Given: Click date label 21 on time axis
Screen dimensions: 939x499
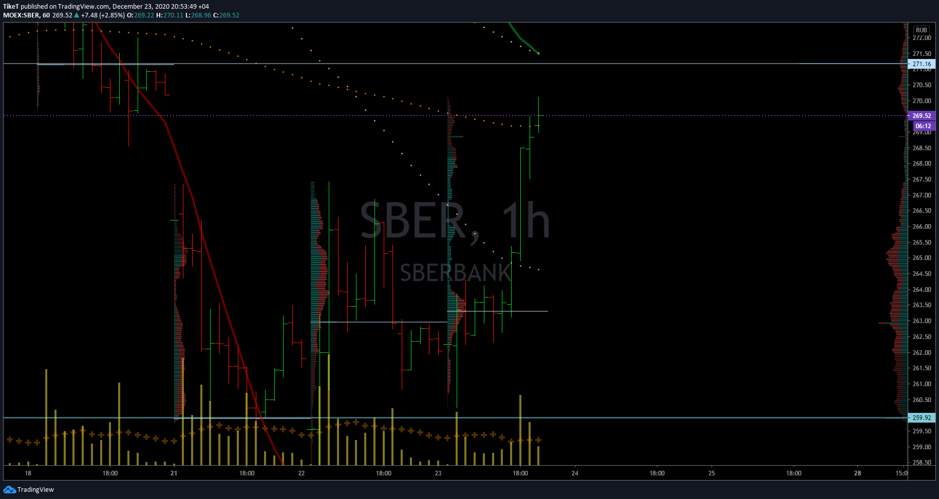Looking at the screenshot, I should coord(174,473).
